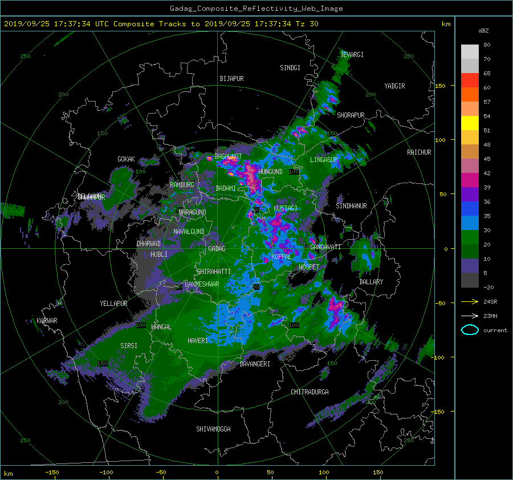Screen dimensions: 513x480
Task: Click the BADAMI city label
Action: [226, 188]
